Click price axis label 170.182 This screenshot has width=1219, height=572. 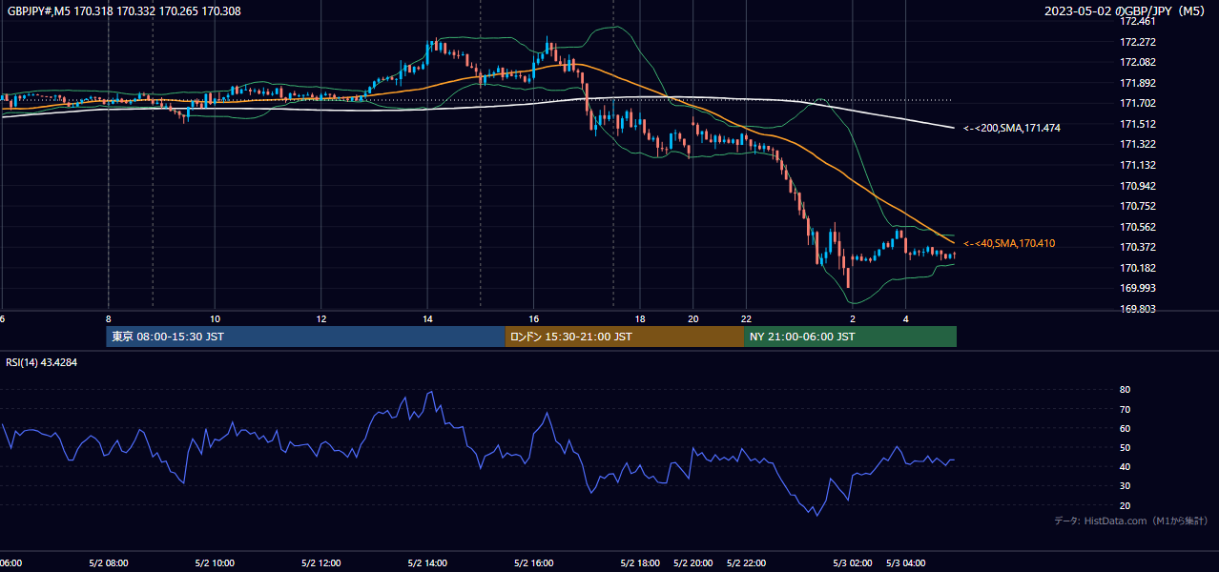pyautogui.click(x=1138, y=268)
